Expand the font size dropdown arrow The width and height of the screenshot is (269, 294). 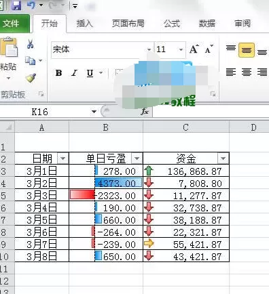click(x=181, y=49)
